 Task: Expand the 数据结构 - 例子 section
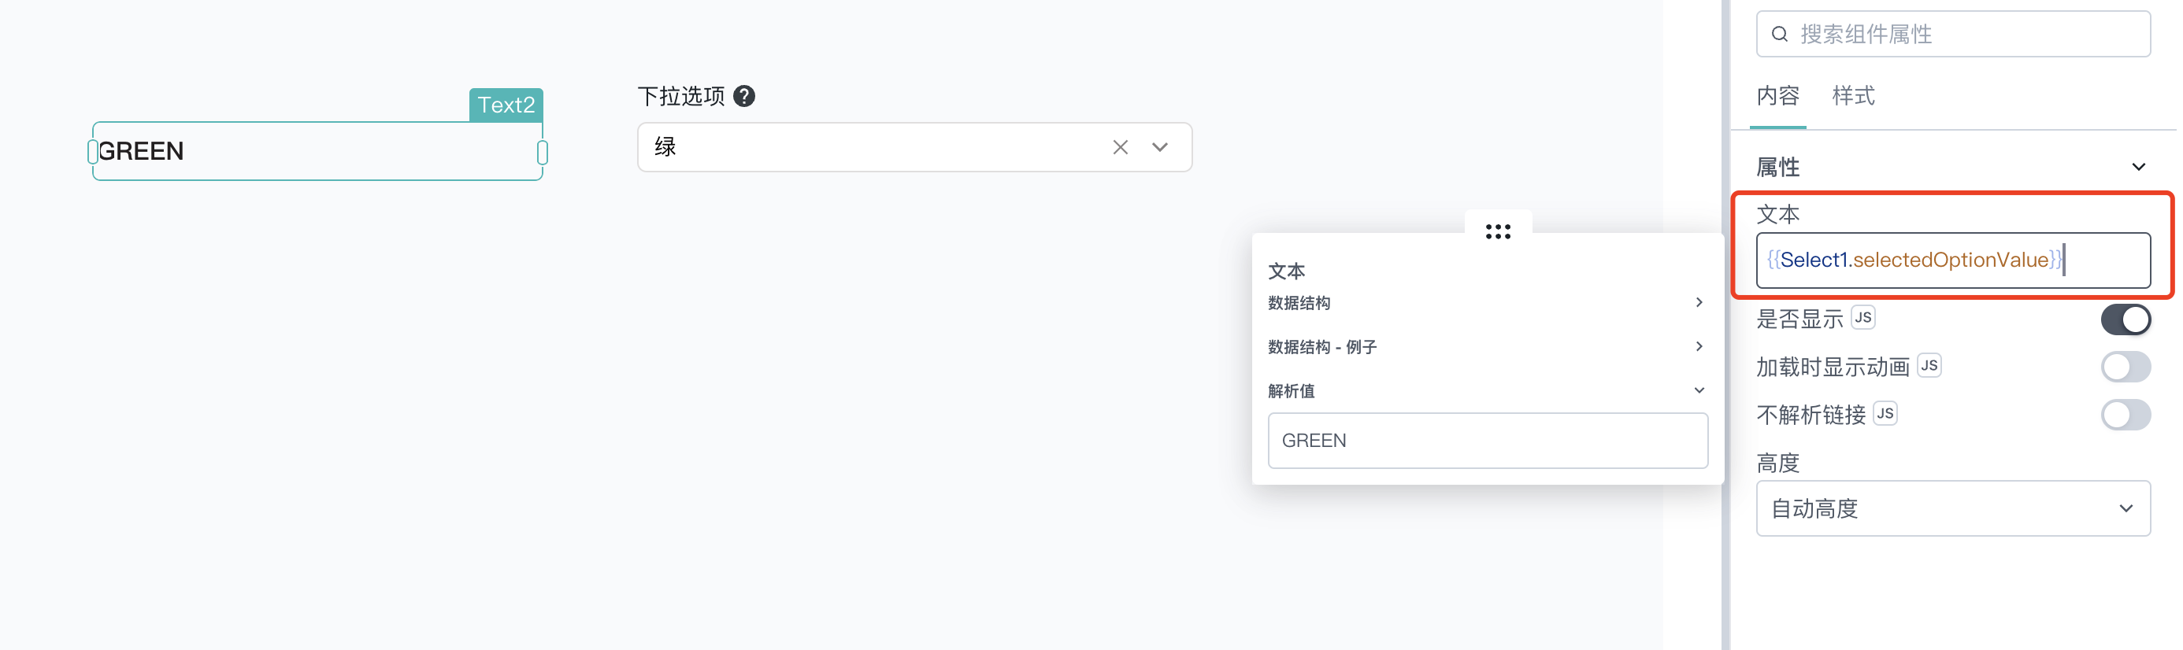[x=1486, y=346]
